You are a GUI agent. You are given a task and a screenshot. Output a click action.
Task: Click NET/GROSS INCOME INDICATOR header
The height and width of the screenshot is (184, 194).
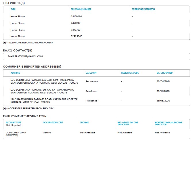(x=128, y=124)
